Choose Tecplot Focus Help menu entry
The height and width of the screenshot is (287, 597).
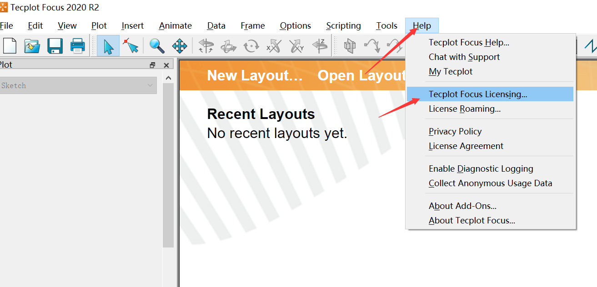click(490, 43)
